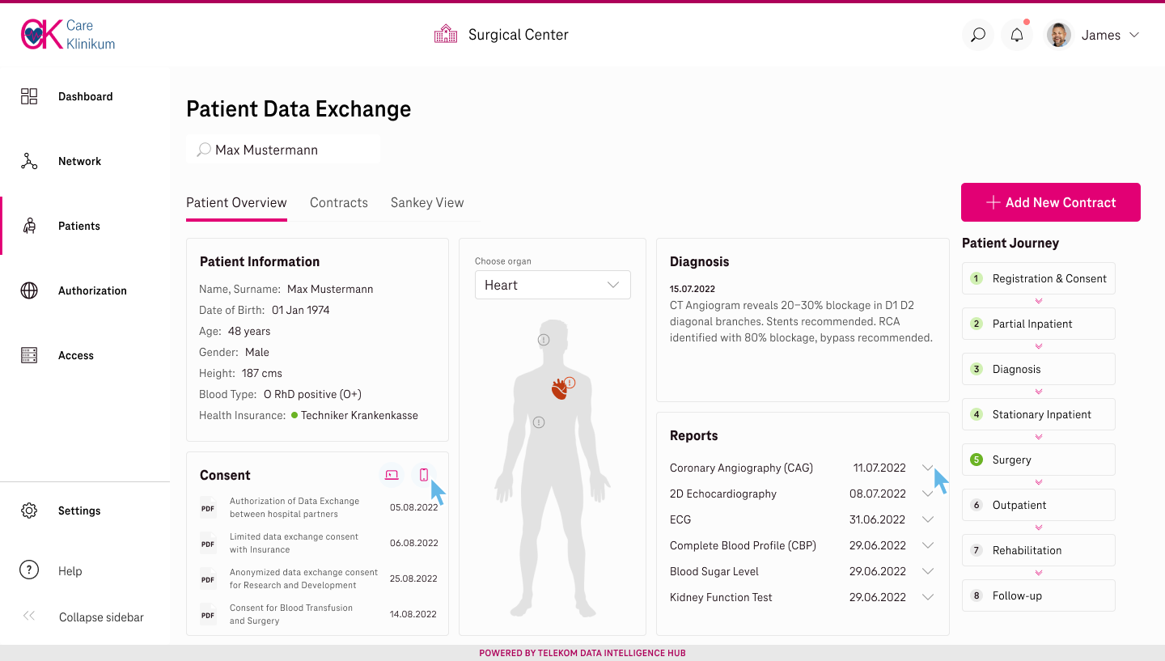Open the notifications bell
Viewport: 1165px width, 661px height.
[1017, 35]
